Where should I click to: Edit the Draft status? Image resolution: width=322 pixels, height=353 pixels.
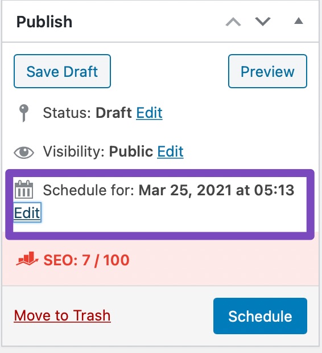point(149,113)
